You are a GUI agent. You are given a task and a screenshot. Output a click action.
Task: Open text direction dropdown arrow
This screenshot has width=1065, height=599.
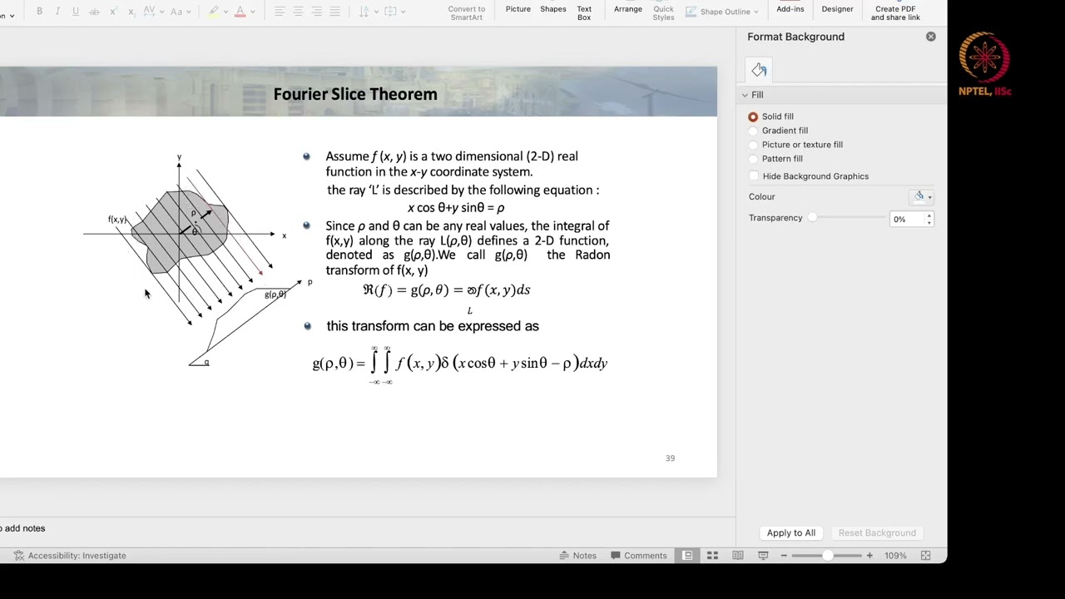coord(377,12)
